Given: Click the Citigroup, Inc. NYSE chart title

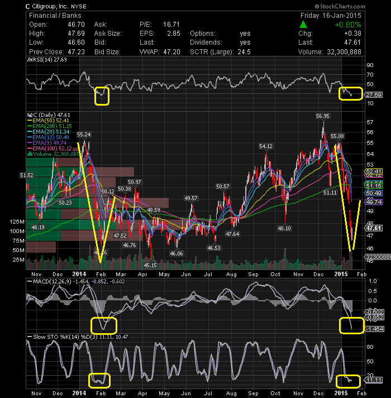Looking at the screenshot, I should pos(56,6).
